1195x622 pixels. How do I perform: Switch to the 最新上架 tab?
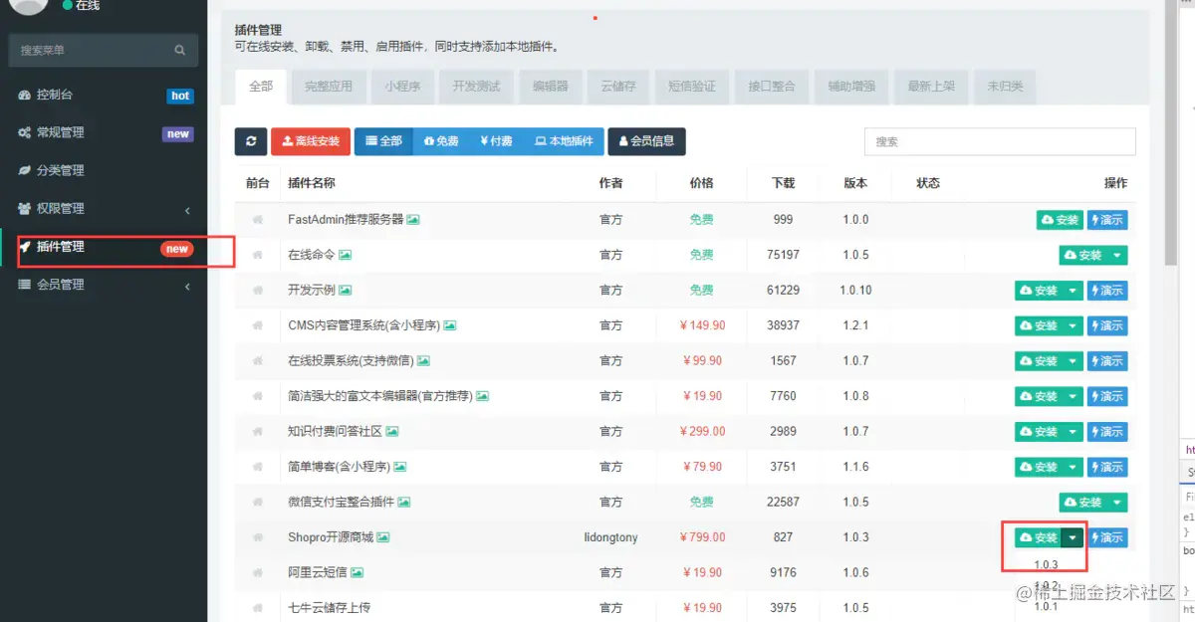tap(931, 87)
